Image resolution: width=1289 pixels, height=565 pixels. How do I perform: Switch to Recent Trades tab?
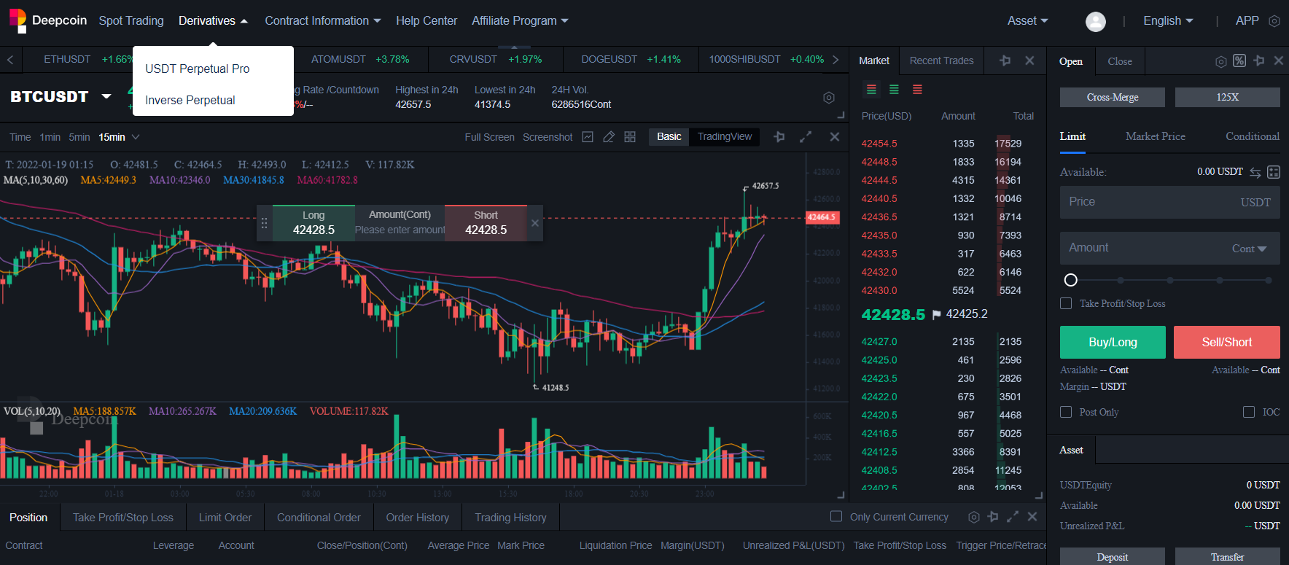tap(941, 61)
